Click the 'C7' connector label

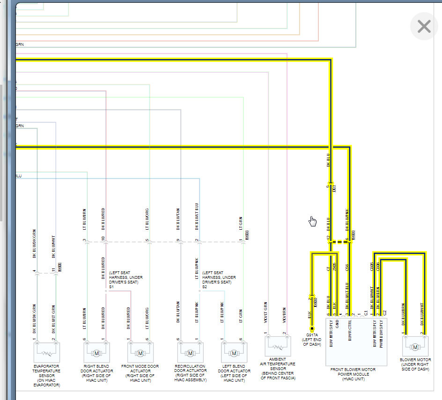point(328,269)
